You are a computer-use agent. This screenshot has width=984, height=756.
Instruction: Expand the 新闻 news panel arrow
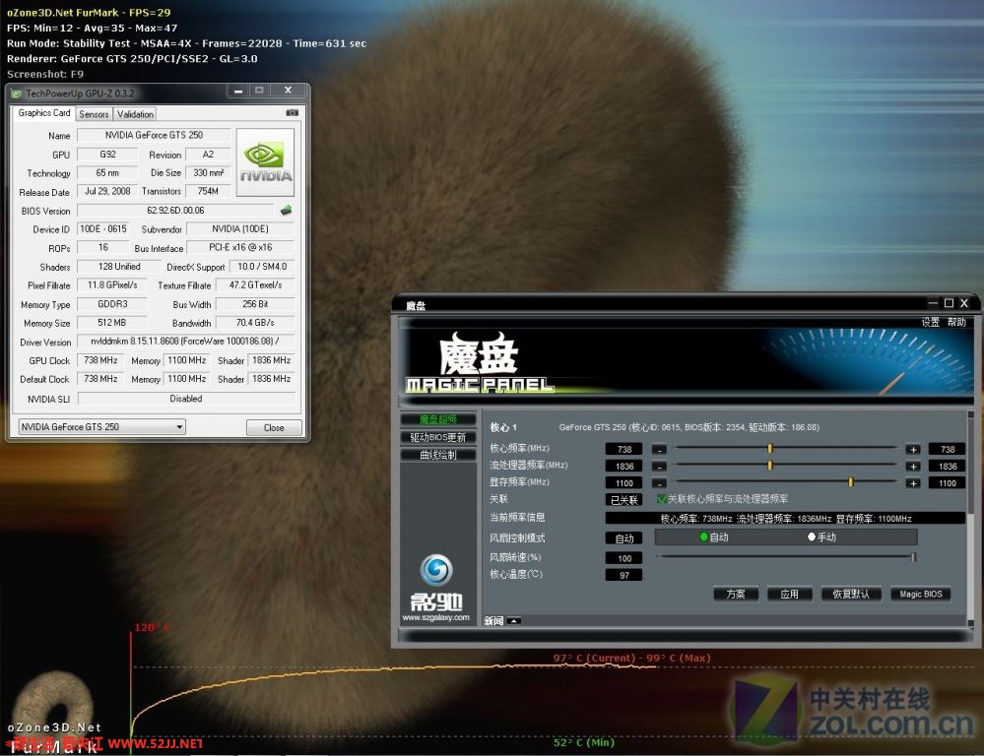point(513,620)
